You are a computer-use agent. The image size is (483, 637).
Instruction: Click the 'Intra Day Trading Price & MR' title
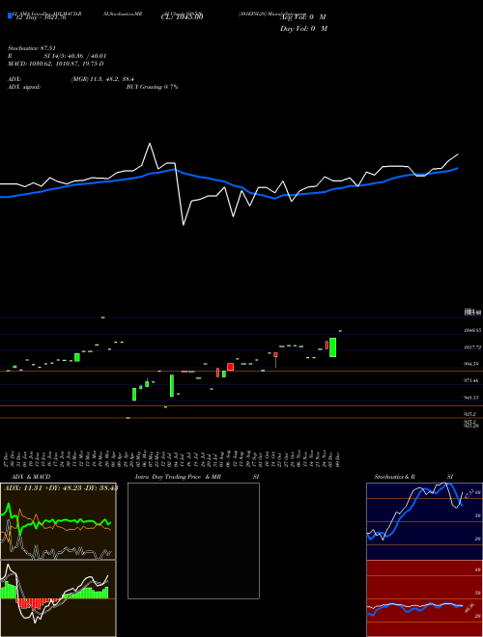pyautogui.click(x=179, y=477)
